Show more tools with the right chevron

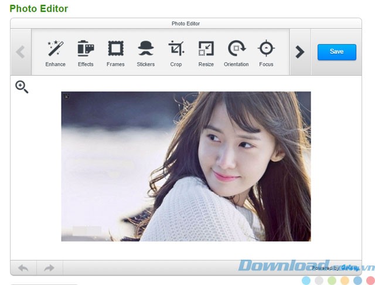300,52
